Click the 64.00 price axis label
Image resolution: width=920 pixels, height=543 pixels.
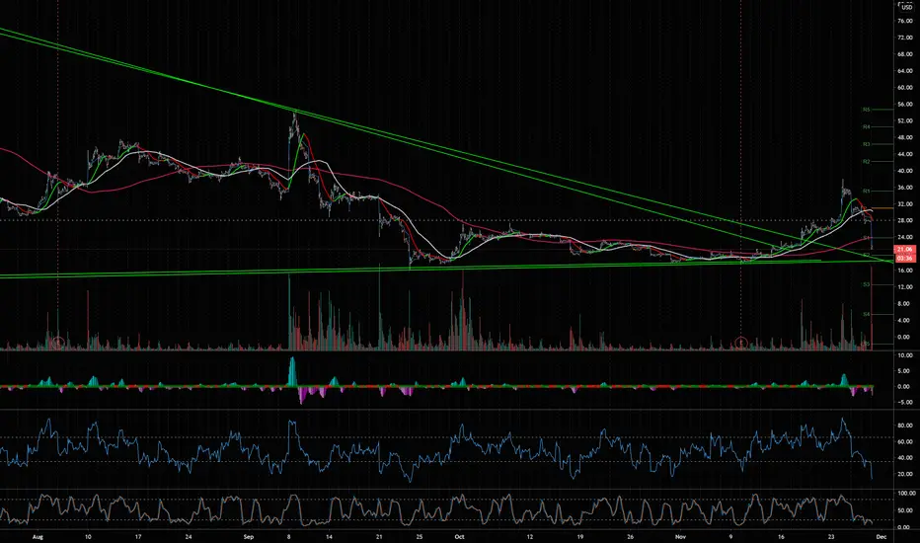905,71
